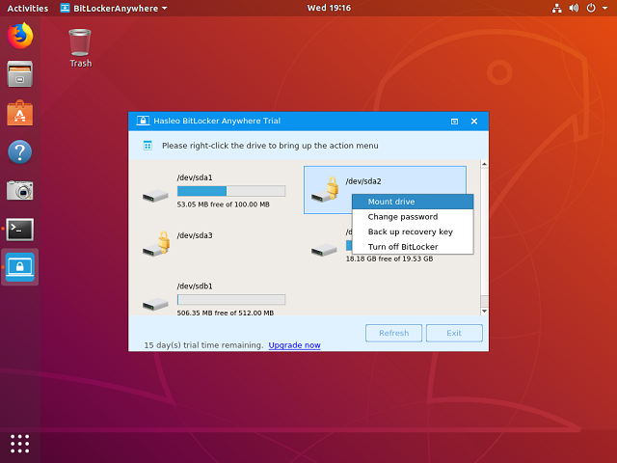Select the locked /dev/sda3 drive icon

(156, 244)
